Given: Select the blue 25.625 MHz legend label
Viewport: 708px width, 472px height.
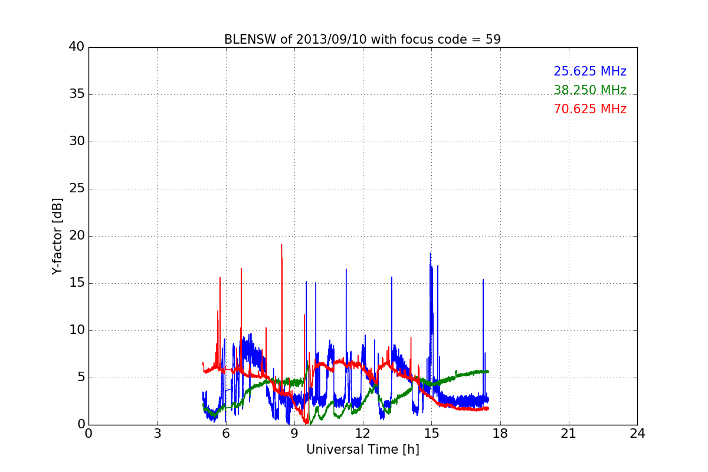Looking at the screenshot, I should click(590, 71).
